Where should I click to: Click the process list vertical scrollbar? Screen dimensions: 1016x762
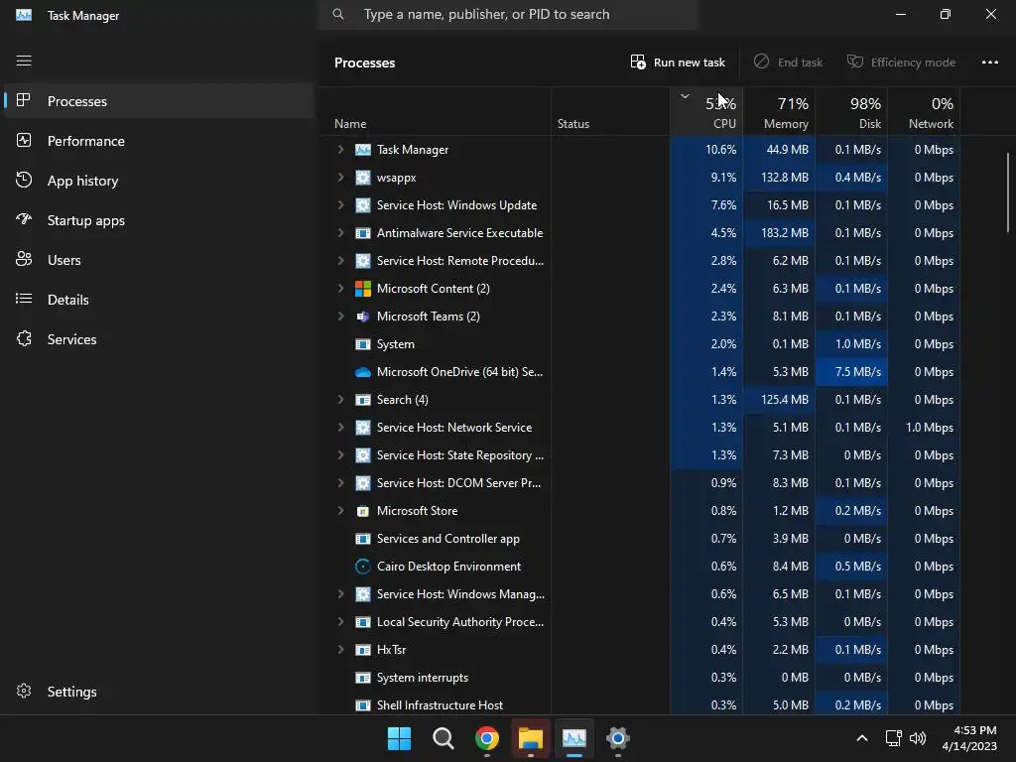click(1008, 191)
